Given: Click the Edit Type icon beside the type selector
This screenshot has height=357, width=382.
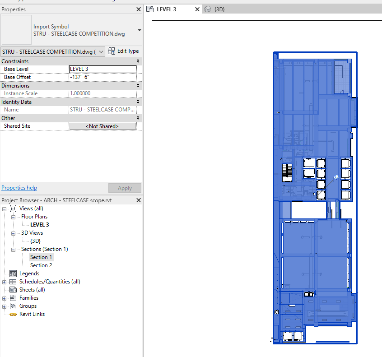Looking at the screenshot, I should tap(111, 51).
